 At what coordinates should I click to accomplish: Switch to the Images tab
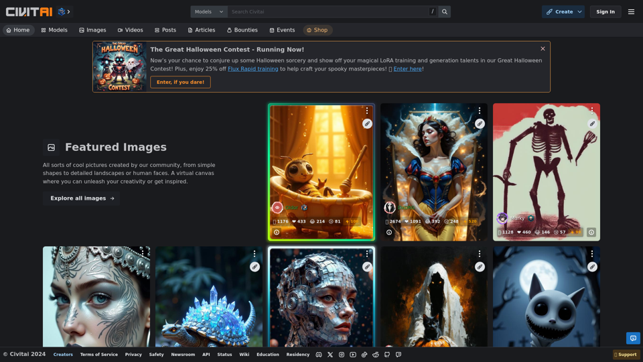92,30
